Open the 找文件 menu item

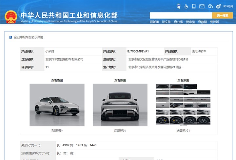(166, 22)
